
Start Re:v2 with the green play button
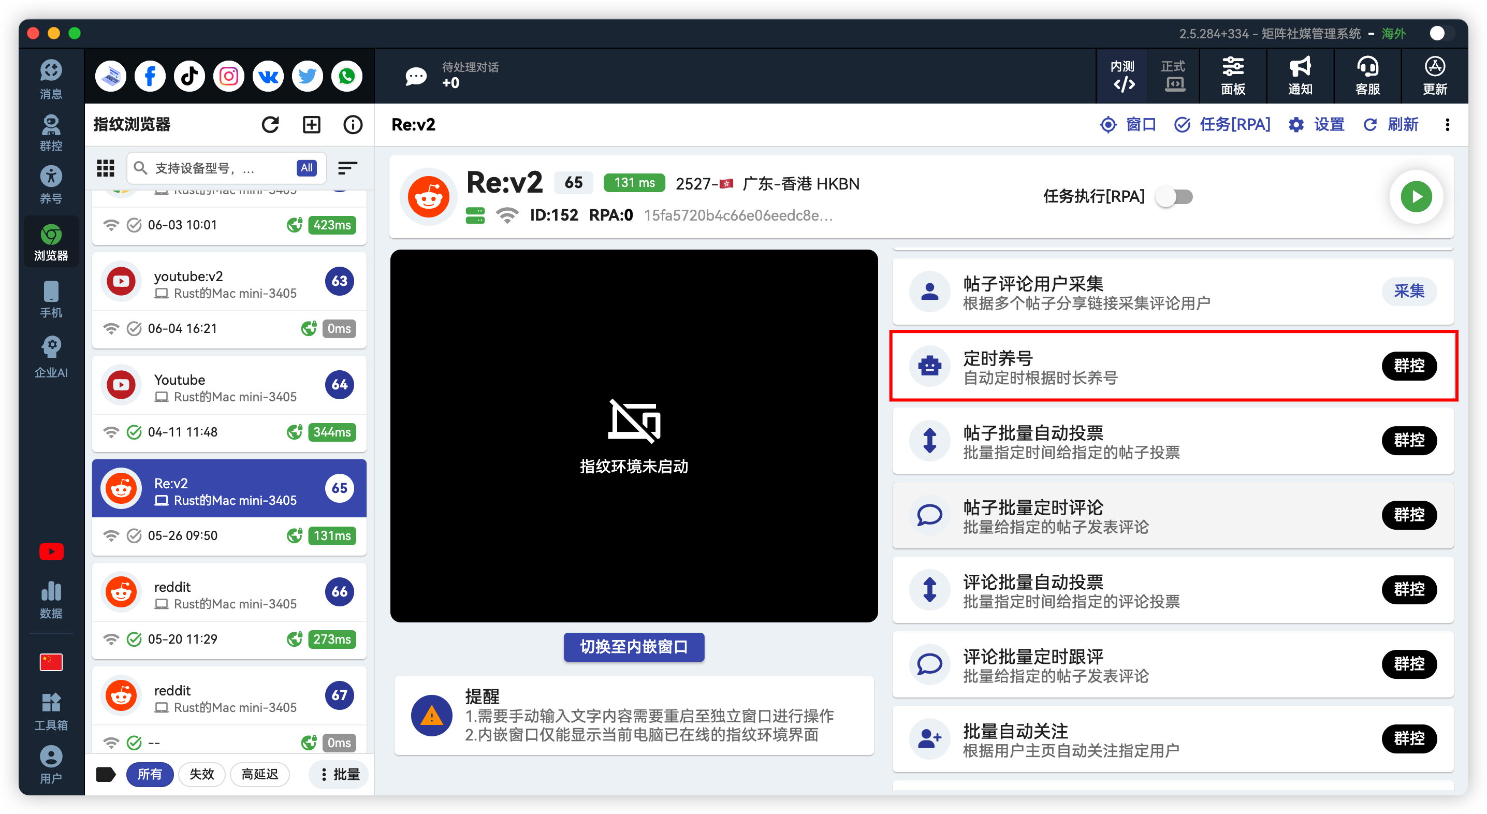coord(1416,197)
